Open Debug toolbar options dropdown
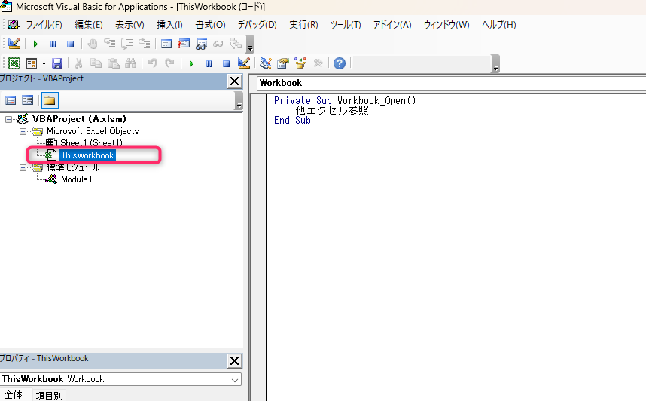Image resolution: width=646 pixels, height=401 pixels. (250, 44)
